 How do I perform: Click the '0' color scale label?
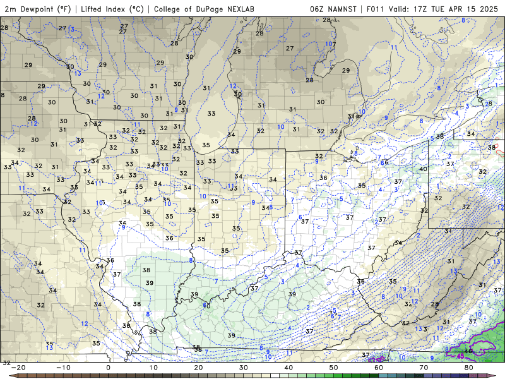(108, 368)
